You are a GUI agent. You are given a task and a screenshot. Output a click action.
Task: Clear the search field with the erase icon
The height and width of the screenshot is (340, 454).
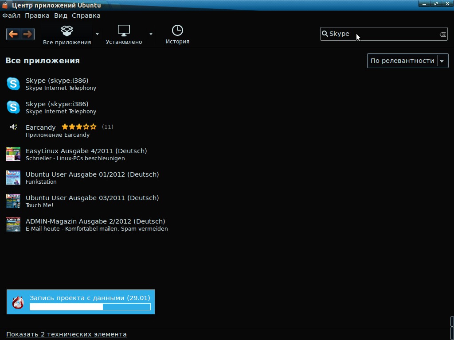(443, 35)
